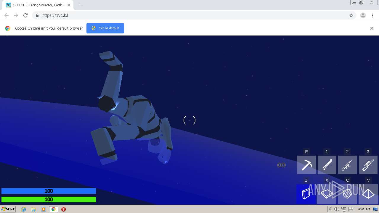
Task: Choose the floor build piece X
Action: tap(327, 194)
